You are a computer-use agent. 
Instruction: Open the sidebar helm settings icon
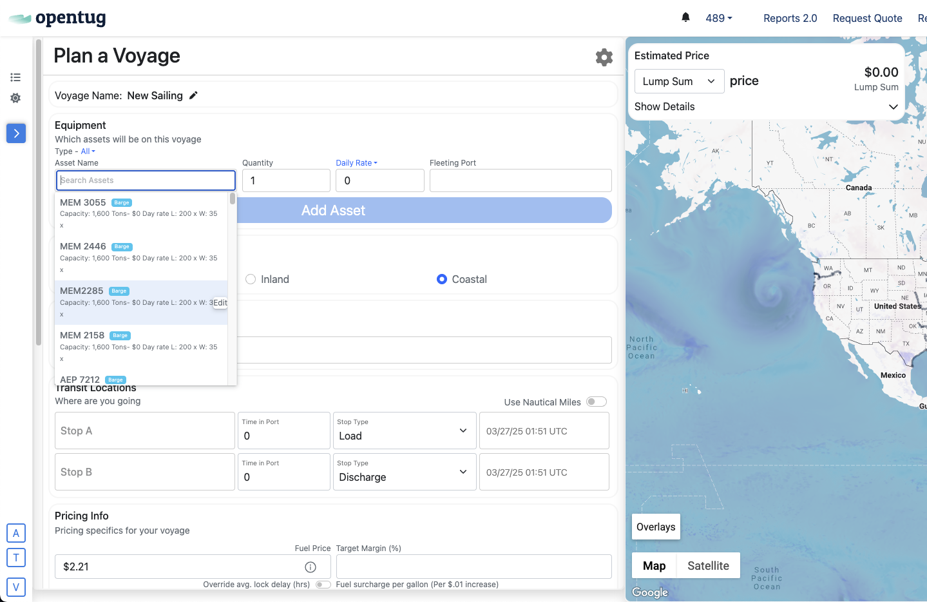point(15,98)
